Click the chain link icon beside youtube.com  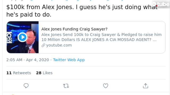(43, 45)
